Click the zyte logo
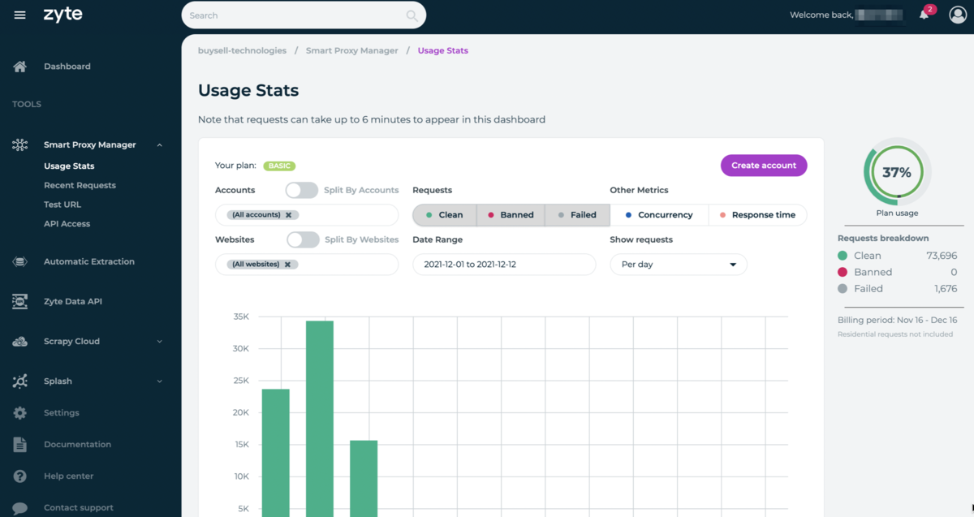974x517 pixels. [62, 15]
